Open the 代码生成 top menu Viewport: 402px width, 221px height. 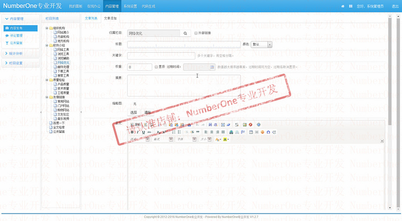(x=148, y=6)
